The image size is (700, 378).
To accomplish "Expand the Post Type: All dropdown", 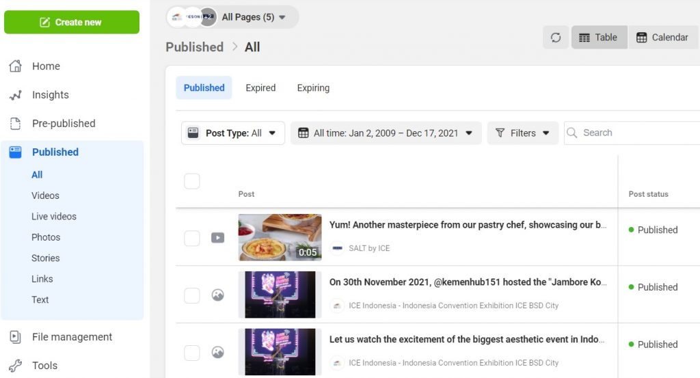I will (x=232, y=133).
